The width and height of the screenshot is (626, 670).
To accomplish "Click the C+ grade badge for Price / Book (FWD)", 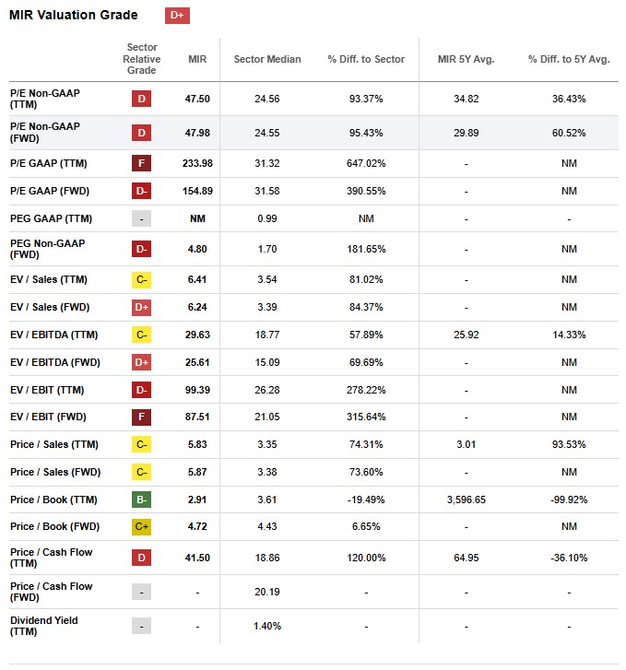I will pyautogui.click(x=142, y=527).
